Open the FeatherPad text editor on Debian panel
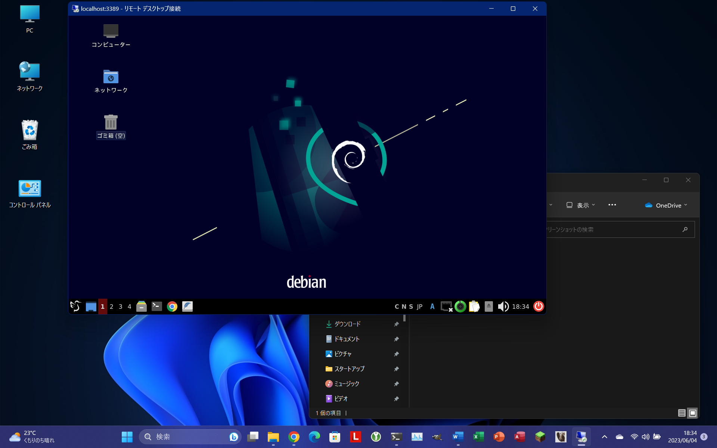The width and height of the screenshot is (717, 448). [187, 306]
